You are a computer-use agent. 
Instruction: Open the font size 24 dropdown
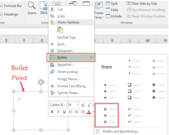tap(77, 105)
